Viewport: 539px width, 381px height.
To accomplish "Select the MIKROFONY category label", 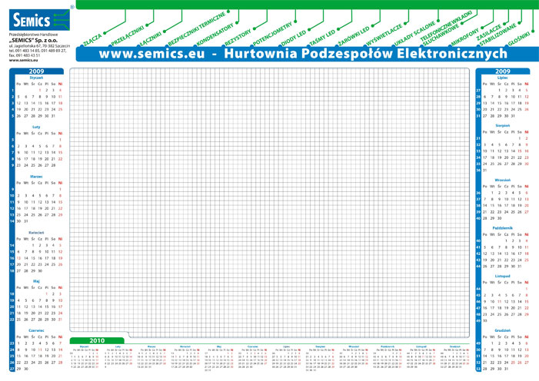I will pos(465,38).
